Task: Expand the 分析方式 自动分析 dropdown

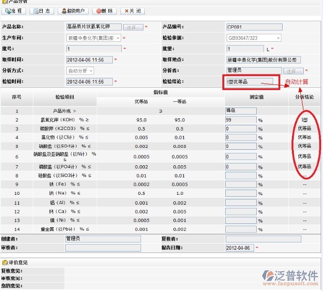Action: tap(91, 71)
